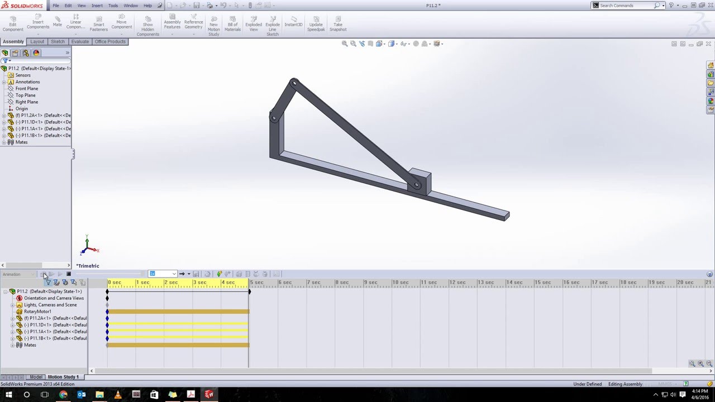Viewport: 715px width, 402px height.
Task: Open Bill of Materials tool
Action: (232, 22)
